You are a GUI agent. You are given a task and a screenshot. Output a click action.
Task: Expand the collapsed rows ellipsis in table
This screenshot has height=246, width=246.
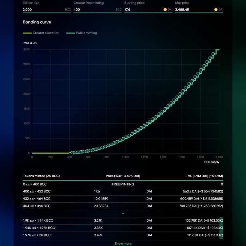coord(123,213)
